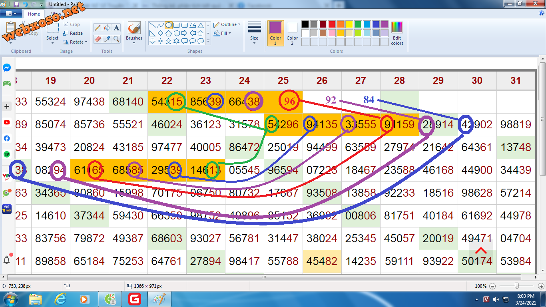Image resolution: width=546 pixels, height=307 pixels.
Task: Select the Color picker eyedropper tool
Action: click(x=107, y=39)
